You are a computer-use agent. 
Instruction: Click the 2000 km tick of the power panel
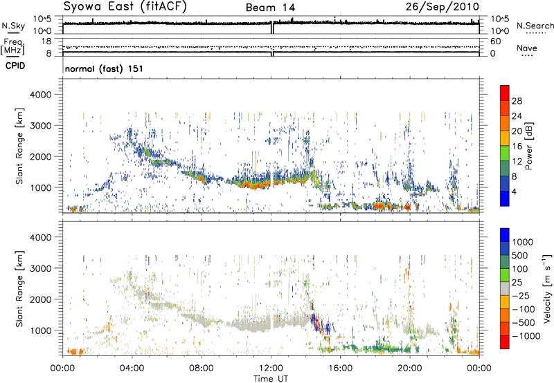click(41, 156)
